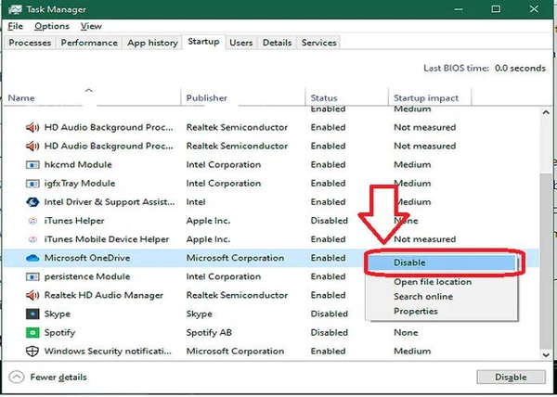557x397 pixels.
Task: Click the Intel Driver & Support Assistant icon
Action: [x=32, y=201]
